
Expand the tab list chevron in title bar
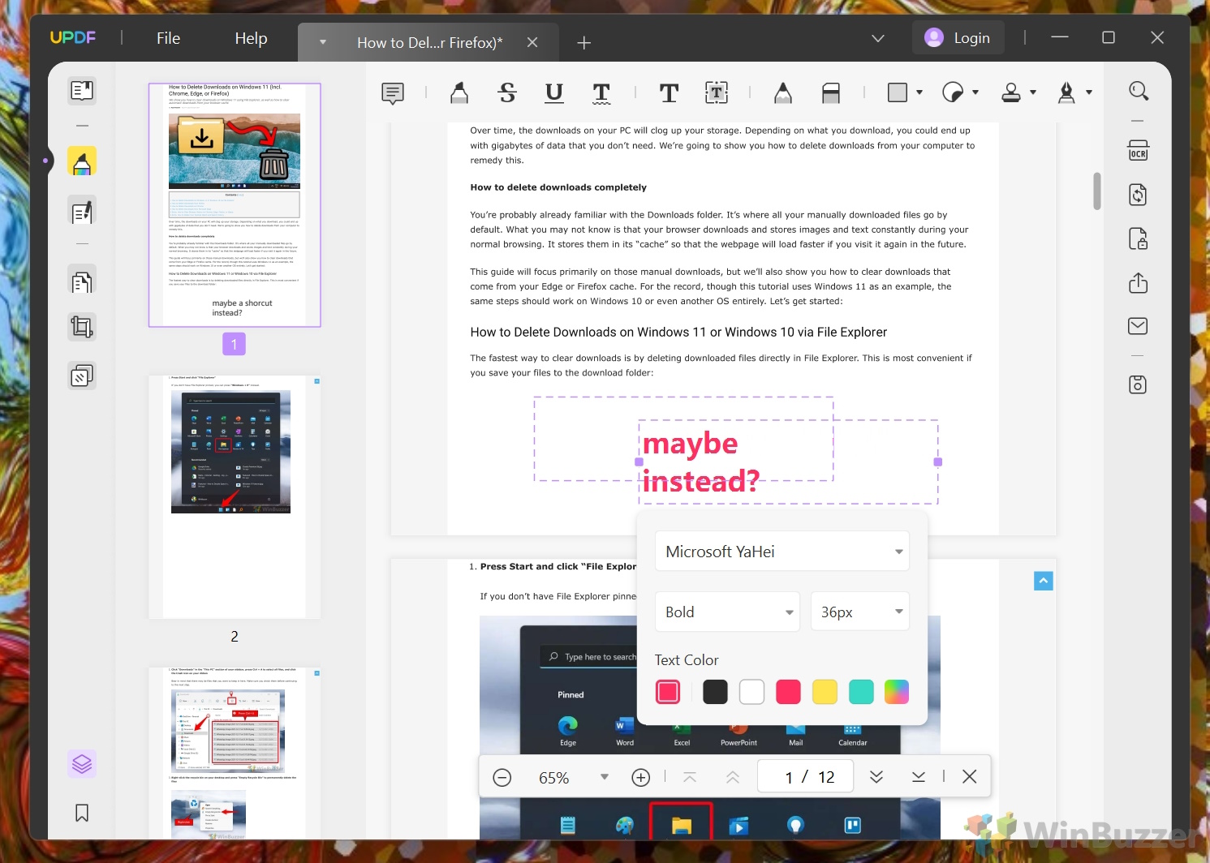point(878,38)
